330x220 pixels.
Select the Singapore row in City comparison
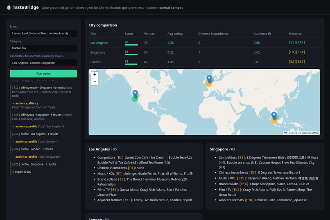pos(204,52)
